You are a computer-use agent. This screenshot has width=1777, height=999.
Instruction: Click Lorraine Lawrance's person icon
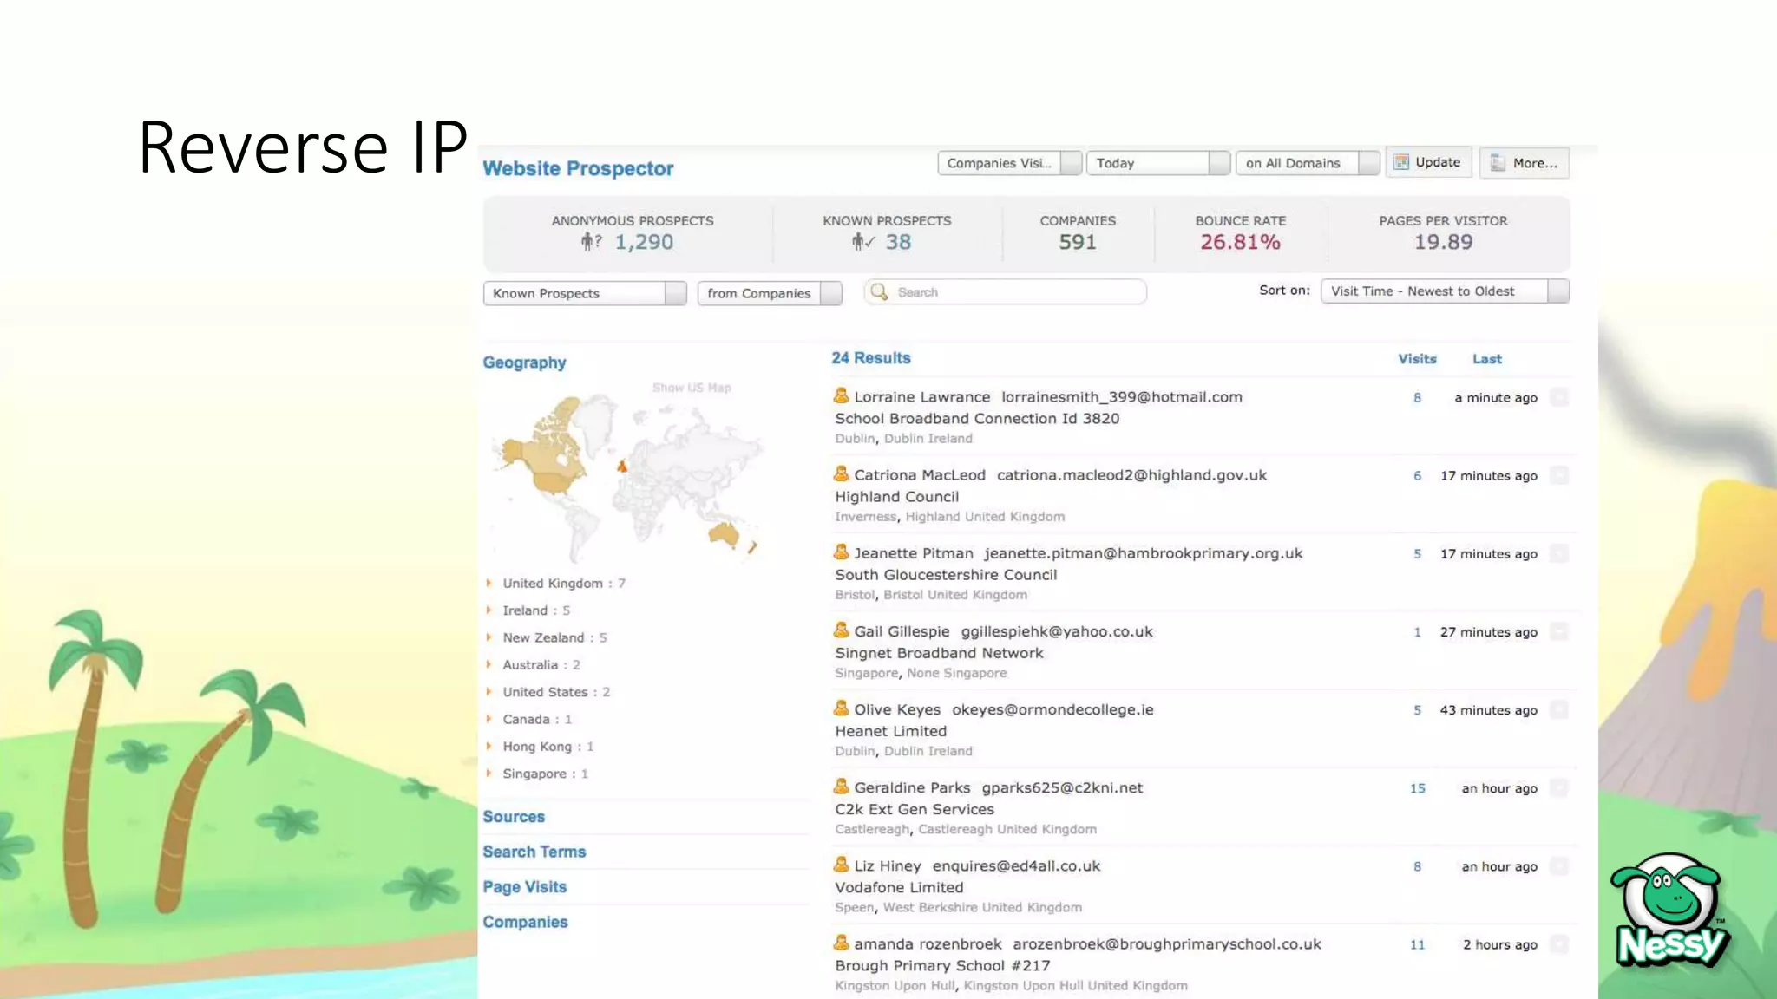841,396
